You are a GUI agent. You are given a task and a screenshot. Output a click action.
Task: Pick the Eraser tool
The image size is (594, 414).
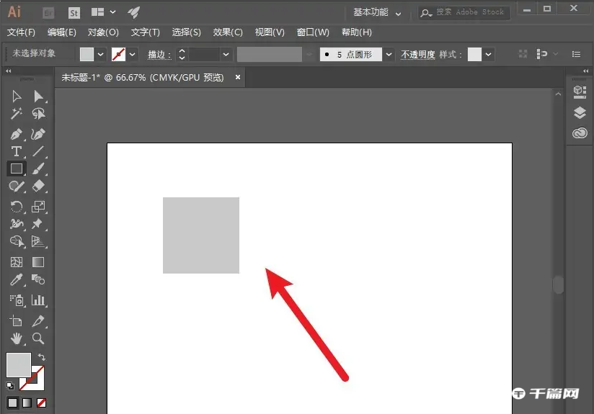point(38,186)
